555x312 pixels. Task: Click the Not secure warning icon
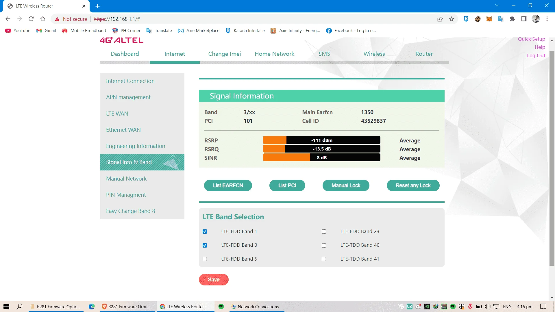tap(57, 19)
